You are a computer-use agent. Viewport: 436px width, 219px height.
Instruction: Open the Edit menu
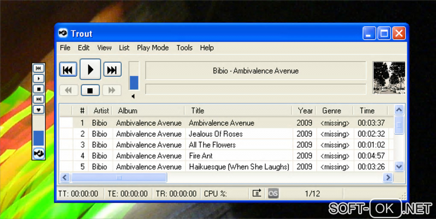click(83, 48)
